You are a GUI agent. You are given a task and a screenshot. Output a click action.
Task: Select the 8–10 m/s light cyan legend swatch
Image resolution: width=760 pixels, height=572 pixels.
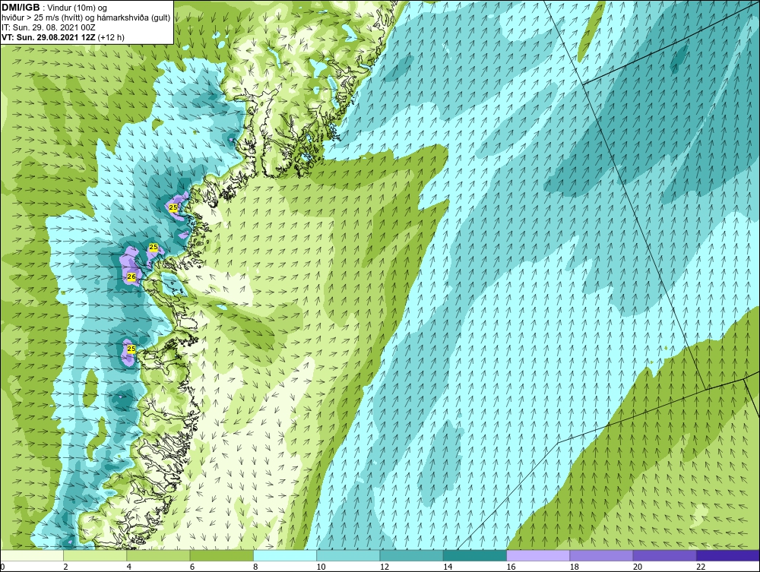(285, 555)
